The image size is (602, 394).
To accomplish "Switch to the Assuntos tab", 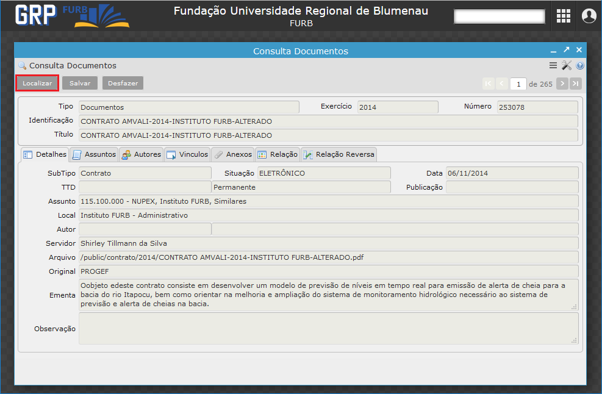I will pyautogui.click(x=94, y=154).
